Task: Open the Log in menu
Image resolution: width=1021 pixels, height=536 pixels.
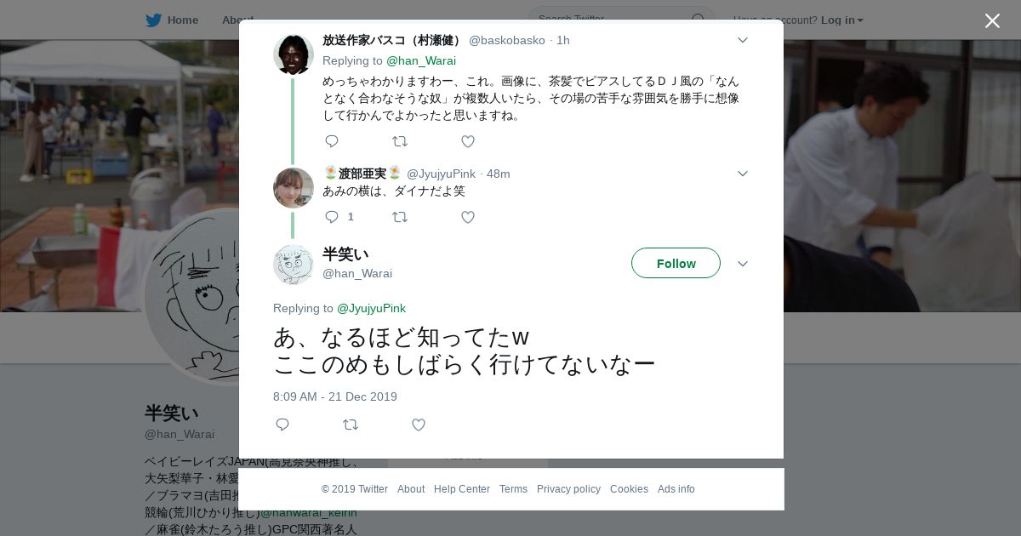Action: 842,20
